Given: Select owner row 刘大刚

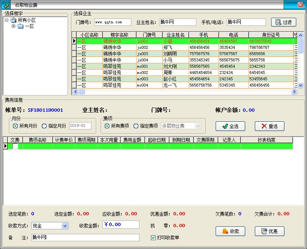Looking at the screenshot, I should pos(185,66).
